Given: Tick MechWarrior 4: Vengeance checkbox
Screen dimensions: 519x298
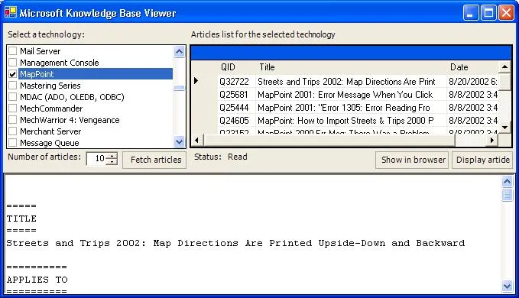Looking at the screenshot, I should point(12,120).
